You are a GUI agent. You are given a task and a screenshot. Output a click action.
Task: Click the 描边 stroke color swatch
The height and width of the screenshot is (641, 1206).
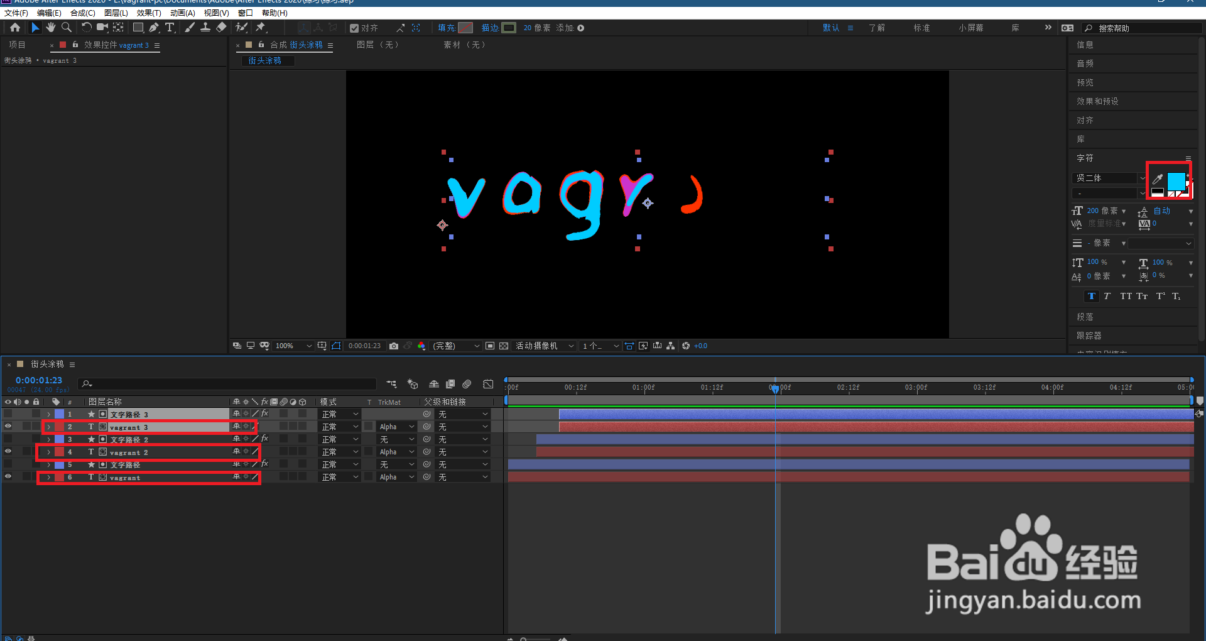(x=509, y=28)
